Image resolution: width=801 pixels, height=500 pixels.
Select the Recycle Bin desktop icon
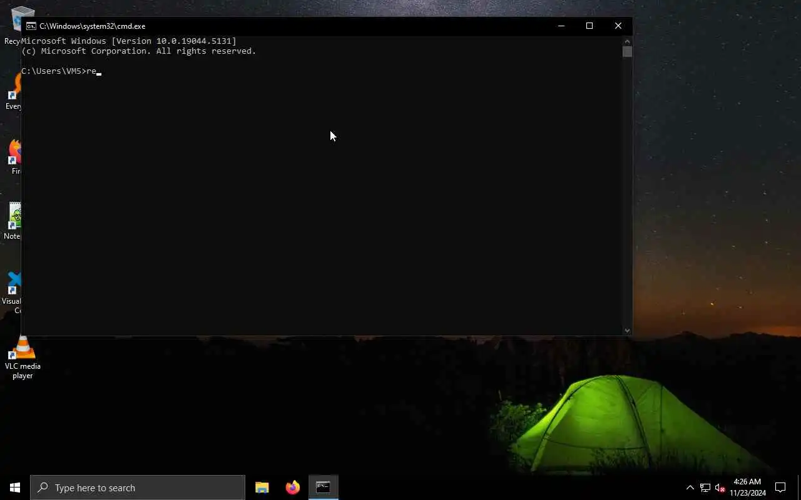[13, 25]
